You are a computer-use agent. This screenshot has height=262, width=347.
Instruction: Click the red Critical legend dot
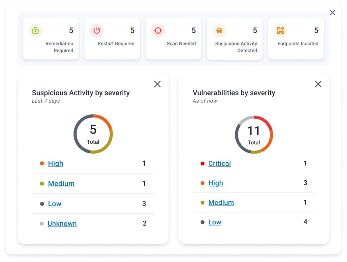click(203, 164)
